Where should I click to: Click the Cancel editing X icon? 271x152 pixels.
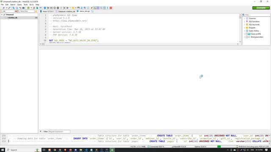(64, 8)
